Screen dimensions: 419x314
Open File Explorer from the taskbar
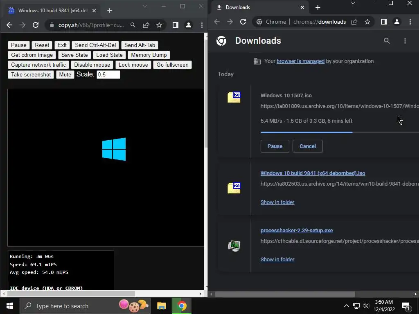coord(161,306)
